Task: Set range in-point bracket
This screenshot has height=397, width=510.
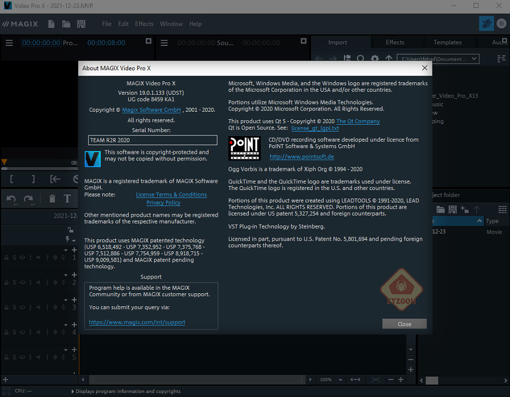Action: (11, 179)
